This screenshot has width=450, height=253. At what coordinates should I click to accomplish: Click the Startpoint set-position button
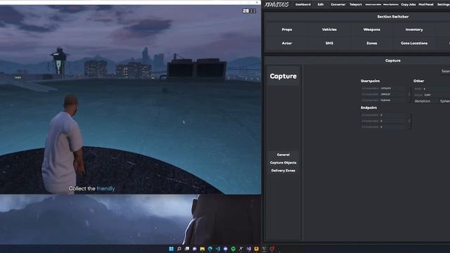[x=409, y=94]
